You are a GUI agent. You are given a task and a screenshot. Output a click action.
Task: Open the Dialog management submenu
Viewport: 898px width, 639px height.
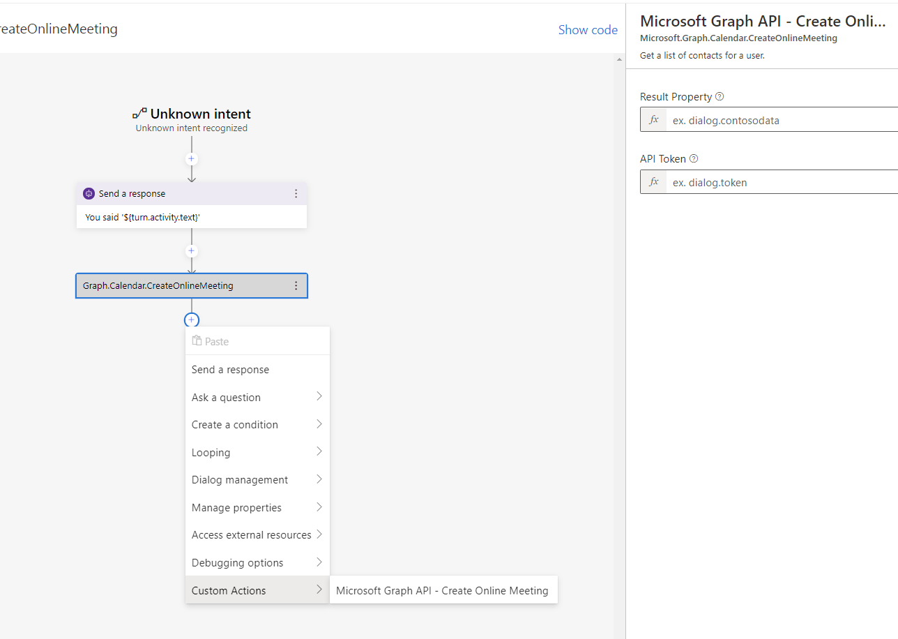point(257,479)
